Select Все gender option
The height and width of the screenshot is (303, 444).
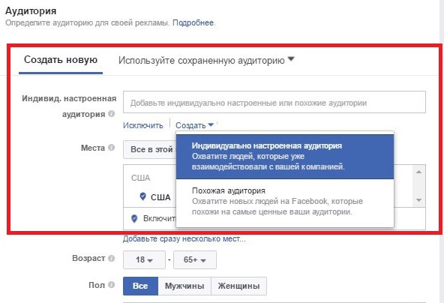[140, 286]
